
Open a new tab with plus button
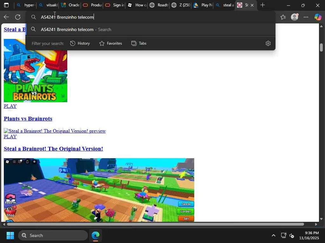(x=262, y=5)
